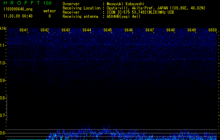220x140 pixels.
Task: Click the date stamp 11.03.09 06:40
Action: coord(18,16)
